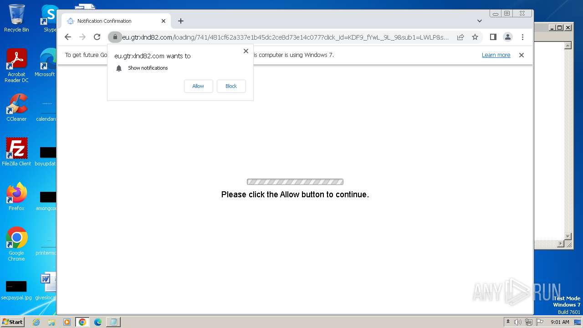Click the notepad-like taskbar window button
Image resolution: width=583 pixels, height=328 pixels.
[113, 322]
